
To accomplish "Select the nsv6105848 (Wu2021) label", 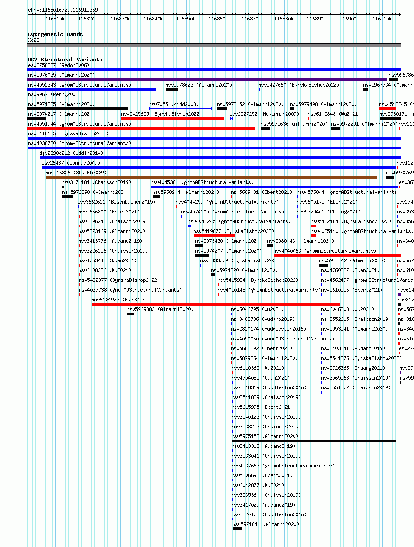I will tap(334, 114).
